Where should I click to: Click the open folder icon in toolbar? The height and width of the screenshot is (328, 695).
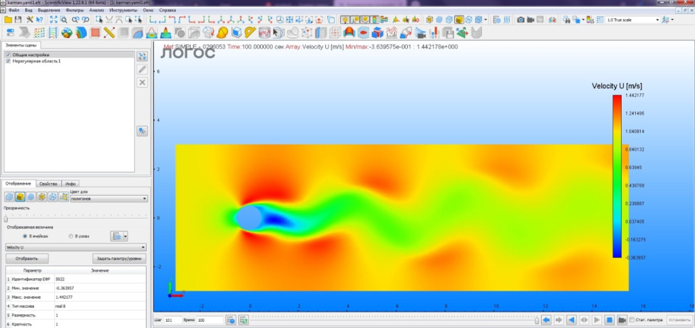pyautogui.click(x=8, y=20)
